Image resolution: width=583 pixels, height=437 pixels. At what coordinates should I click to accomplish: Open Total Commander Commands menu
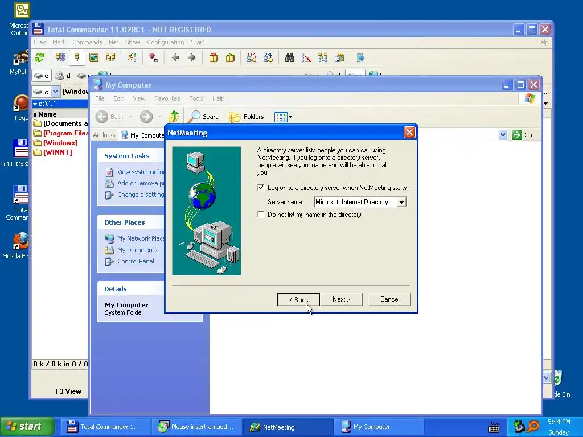pyautogui.click(x=87, y=42)
